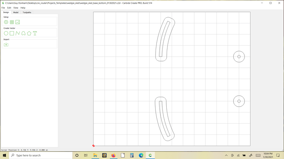Open the Windows Start menu
284x159 pixels.
[5, 155]
